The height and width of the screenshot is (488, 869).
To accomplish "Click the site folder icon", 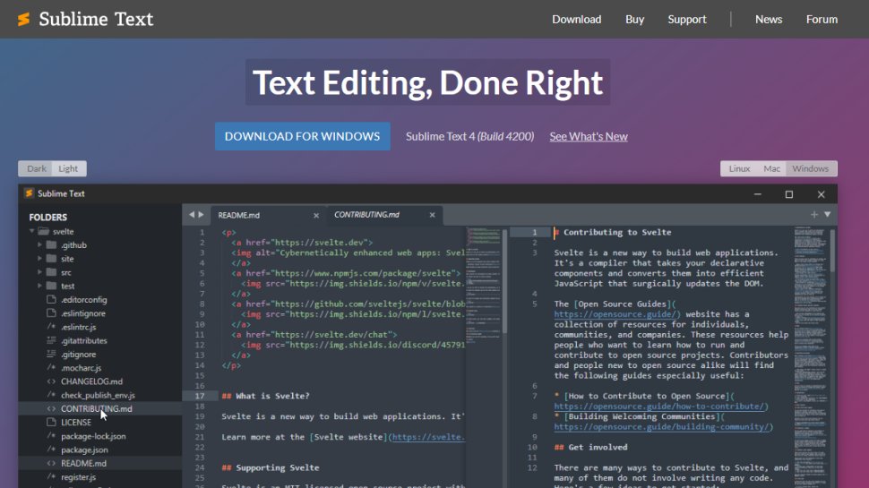I will point(52,258).
